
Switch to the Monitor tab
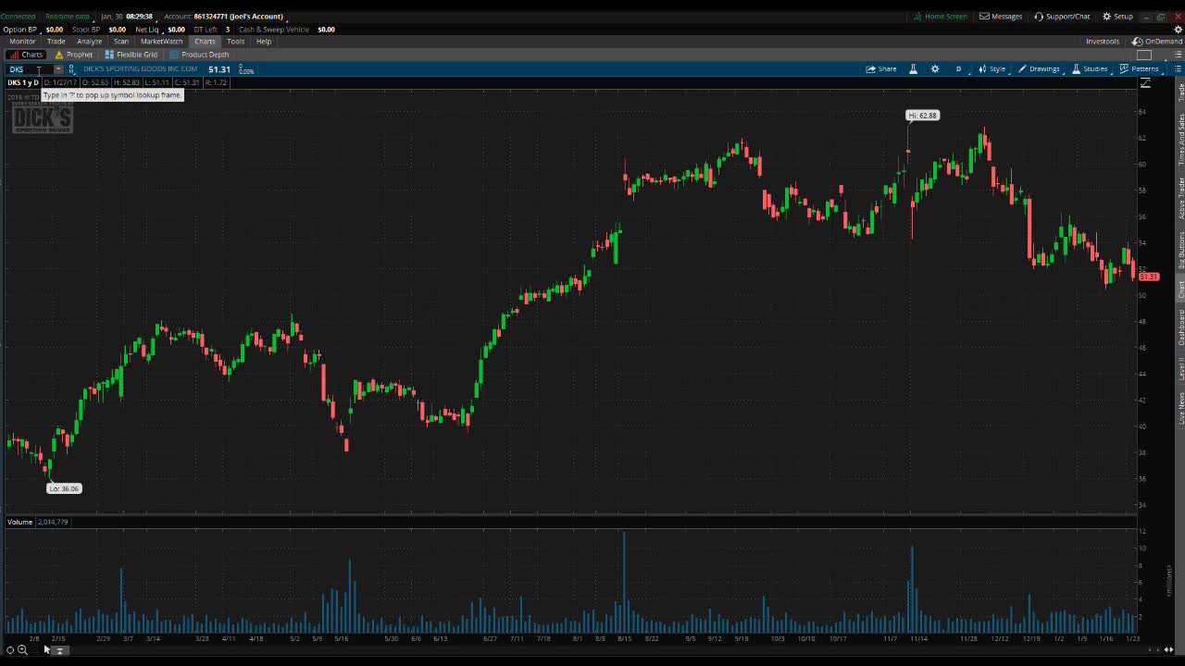click(x=22, y=42)
